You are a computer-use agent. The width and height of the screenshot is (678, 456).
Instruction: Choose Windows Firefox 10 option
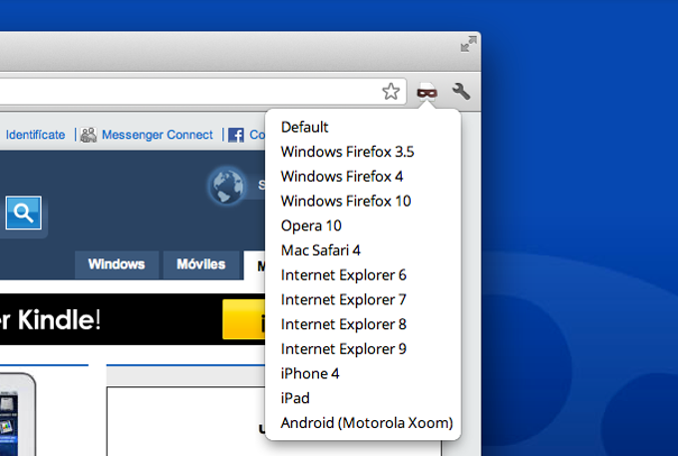346,202
